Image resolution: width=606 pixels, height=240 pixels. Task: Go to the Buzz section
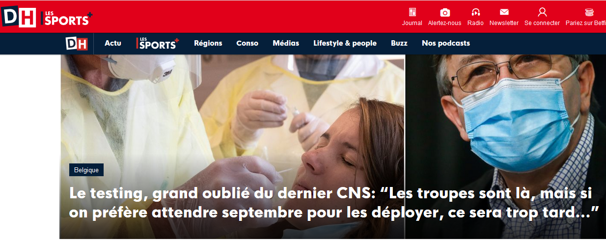click(399, 43)
